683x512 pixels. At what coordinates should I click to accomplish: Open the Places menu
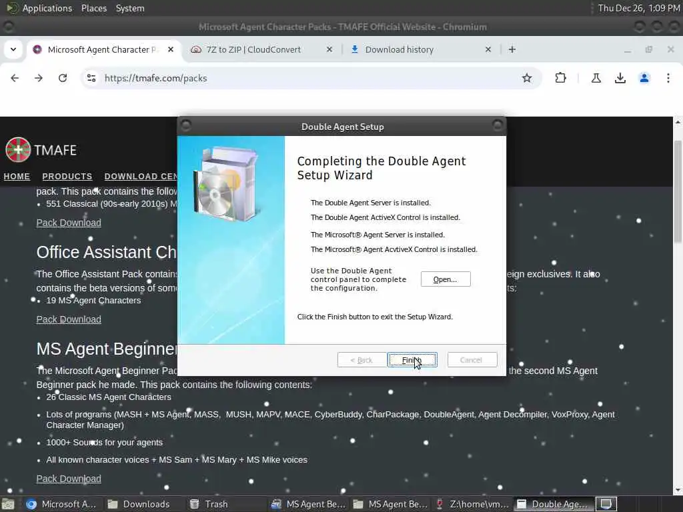coord(94,8)
